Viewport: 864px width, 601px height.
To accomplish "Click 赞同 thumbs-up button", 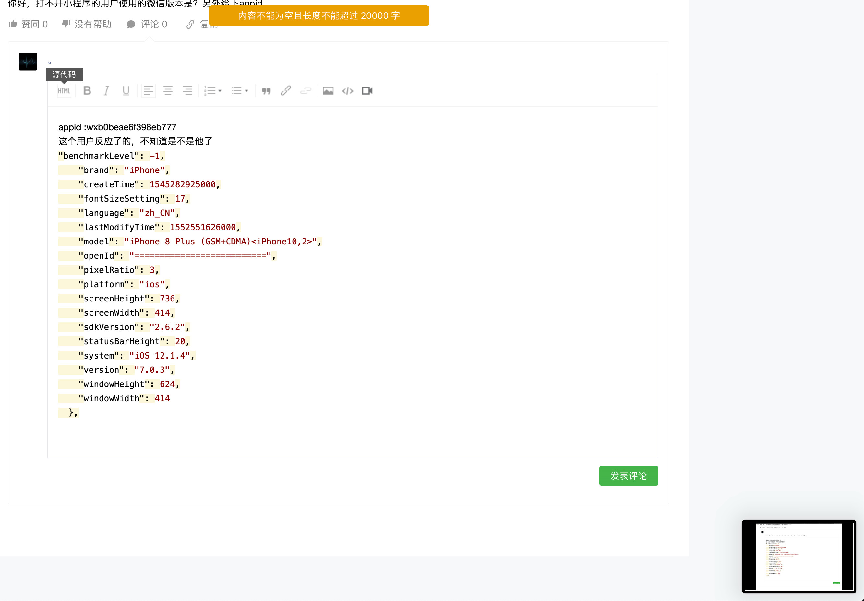I will pyautogui.click(x=28, y=24).
